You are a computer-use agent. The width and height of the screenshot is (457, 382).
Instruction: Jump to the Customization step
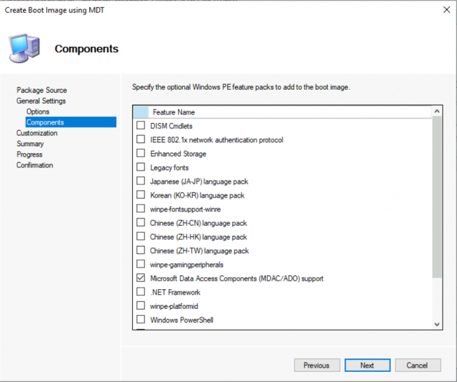(37, 133)
